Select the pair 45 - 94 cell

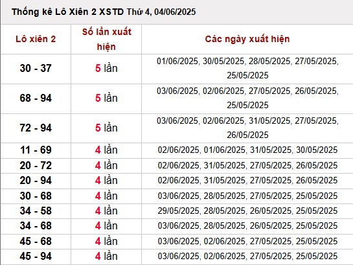click(36, 257)
